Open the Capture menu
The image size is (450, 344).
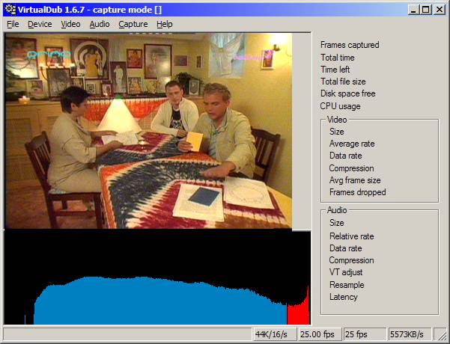click(133, 24)
